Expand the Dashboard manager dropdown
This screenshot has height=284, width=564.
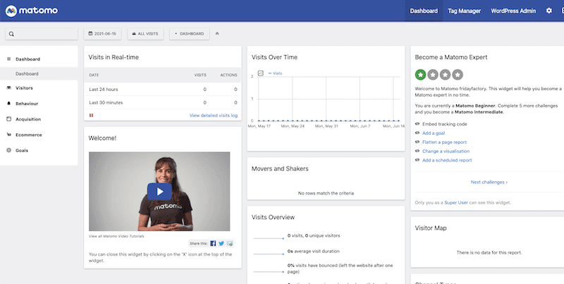(x=189, y=33)
